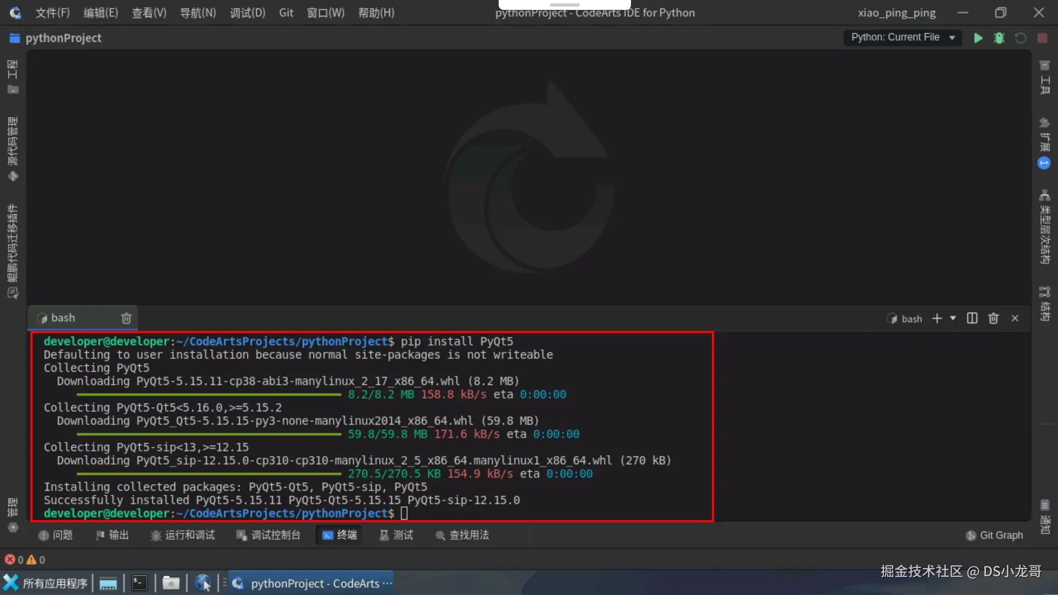Run the current Python file
Image resolution: width=1058 pixels, height=595 pixels.
coord(978,37)
